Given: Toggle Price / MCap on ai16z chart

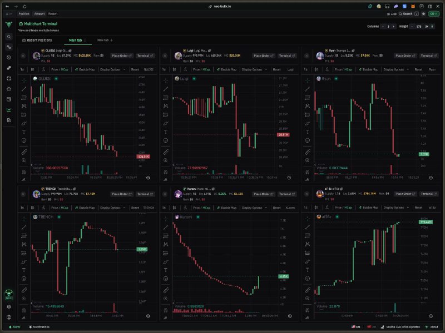Looking at the screenshot, I should point(343,208).
